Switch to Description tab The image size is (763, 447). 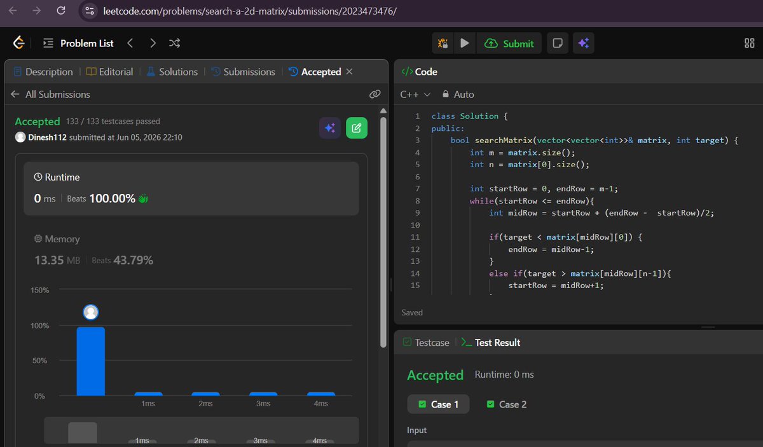(x=43, y=72)
